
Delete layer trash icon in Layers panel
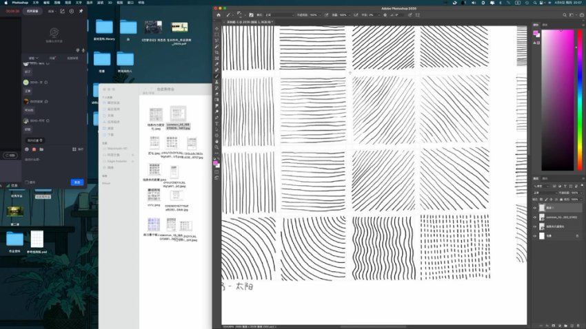coord(578,326)
